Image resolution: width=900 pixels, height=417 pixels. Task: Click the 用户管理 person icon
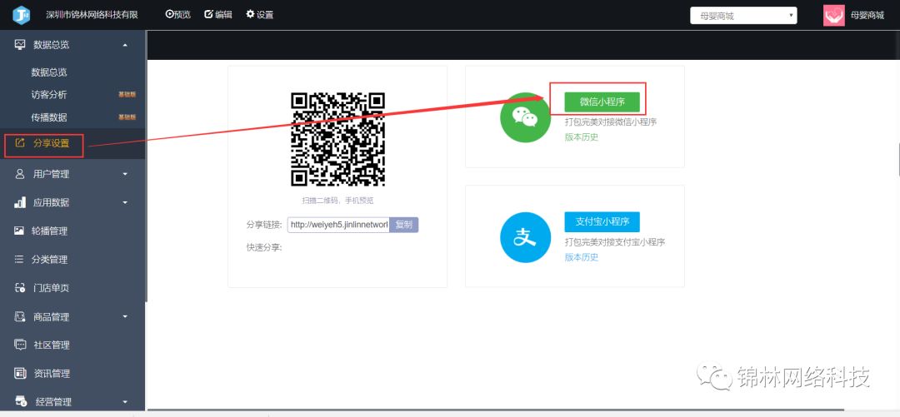click(20, 174)
